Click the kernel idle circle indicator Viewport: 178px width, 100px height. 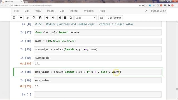(164, 11)
